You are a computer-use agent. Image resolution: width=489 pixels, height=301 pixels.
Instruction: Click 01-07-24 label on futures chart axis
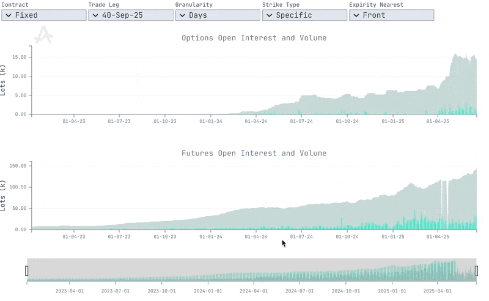[301, 236]
